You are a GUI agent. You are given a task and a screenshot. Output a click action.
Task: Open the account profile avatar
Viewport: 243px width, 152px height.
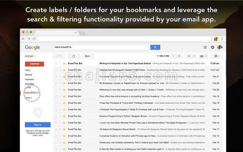point(220,47)
